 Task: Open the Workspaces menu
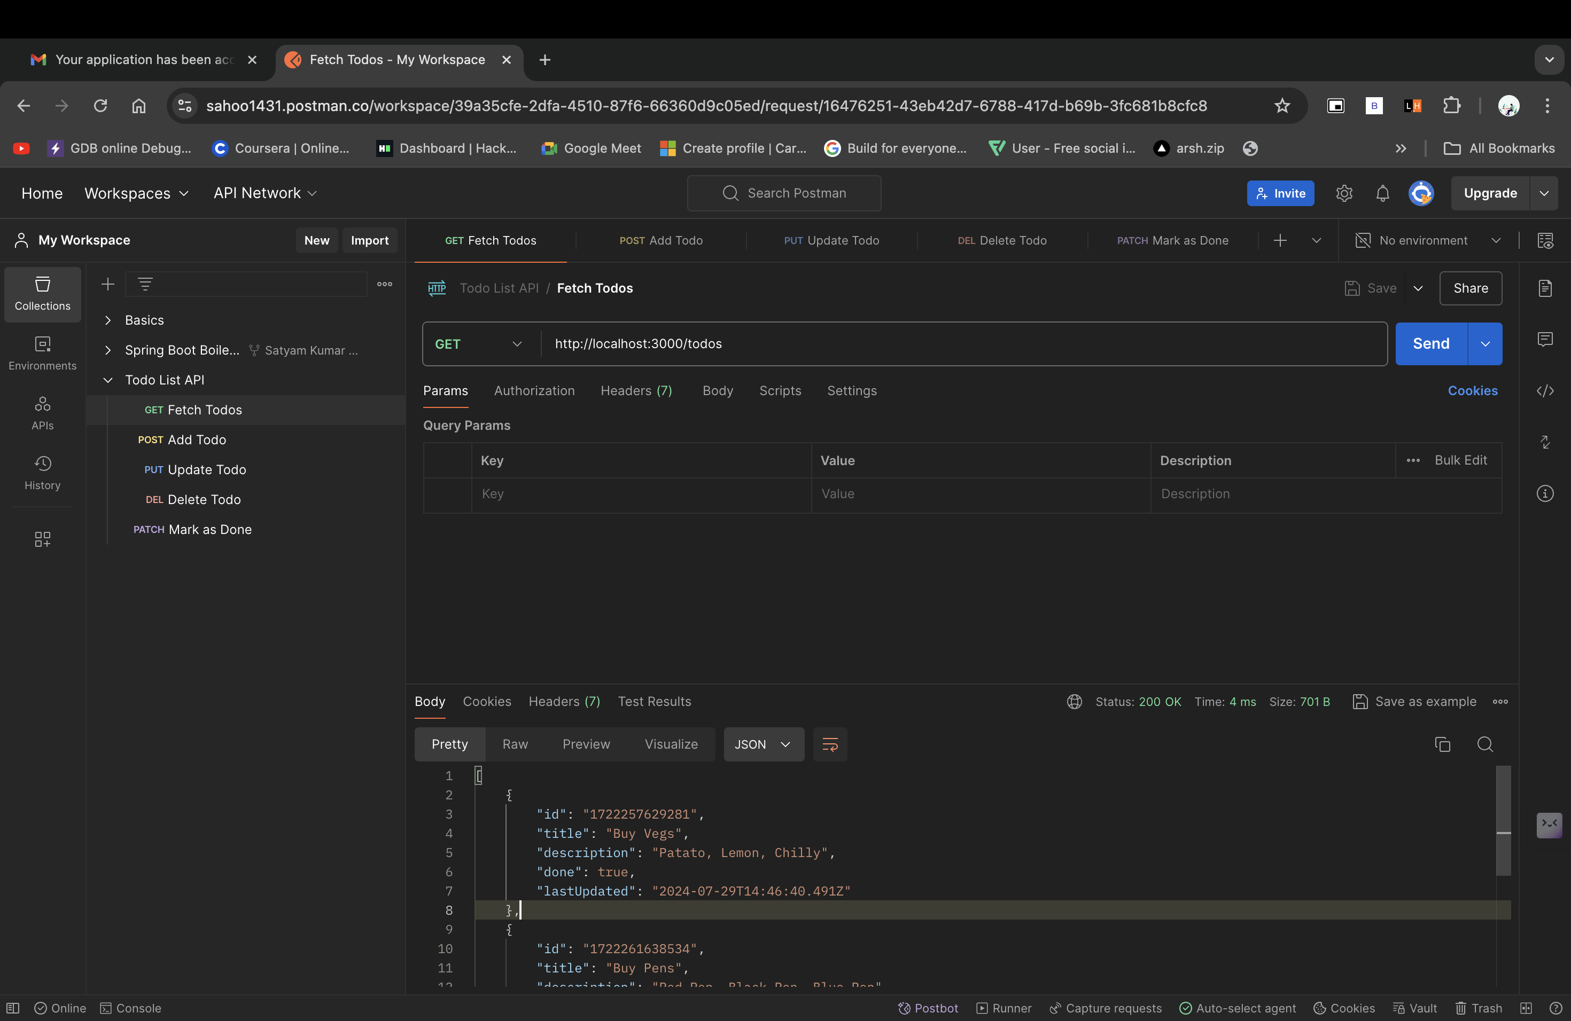(x=136, y=193)
